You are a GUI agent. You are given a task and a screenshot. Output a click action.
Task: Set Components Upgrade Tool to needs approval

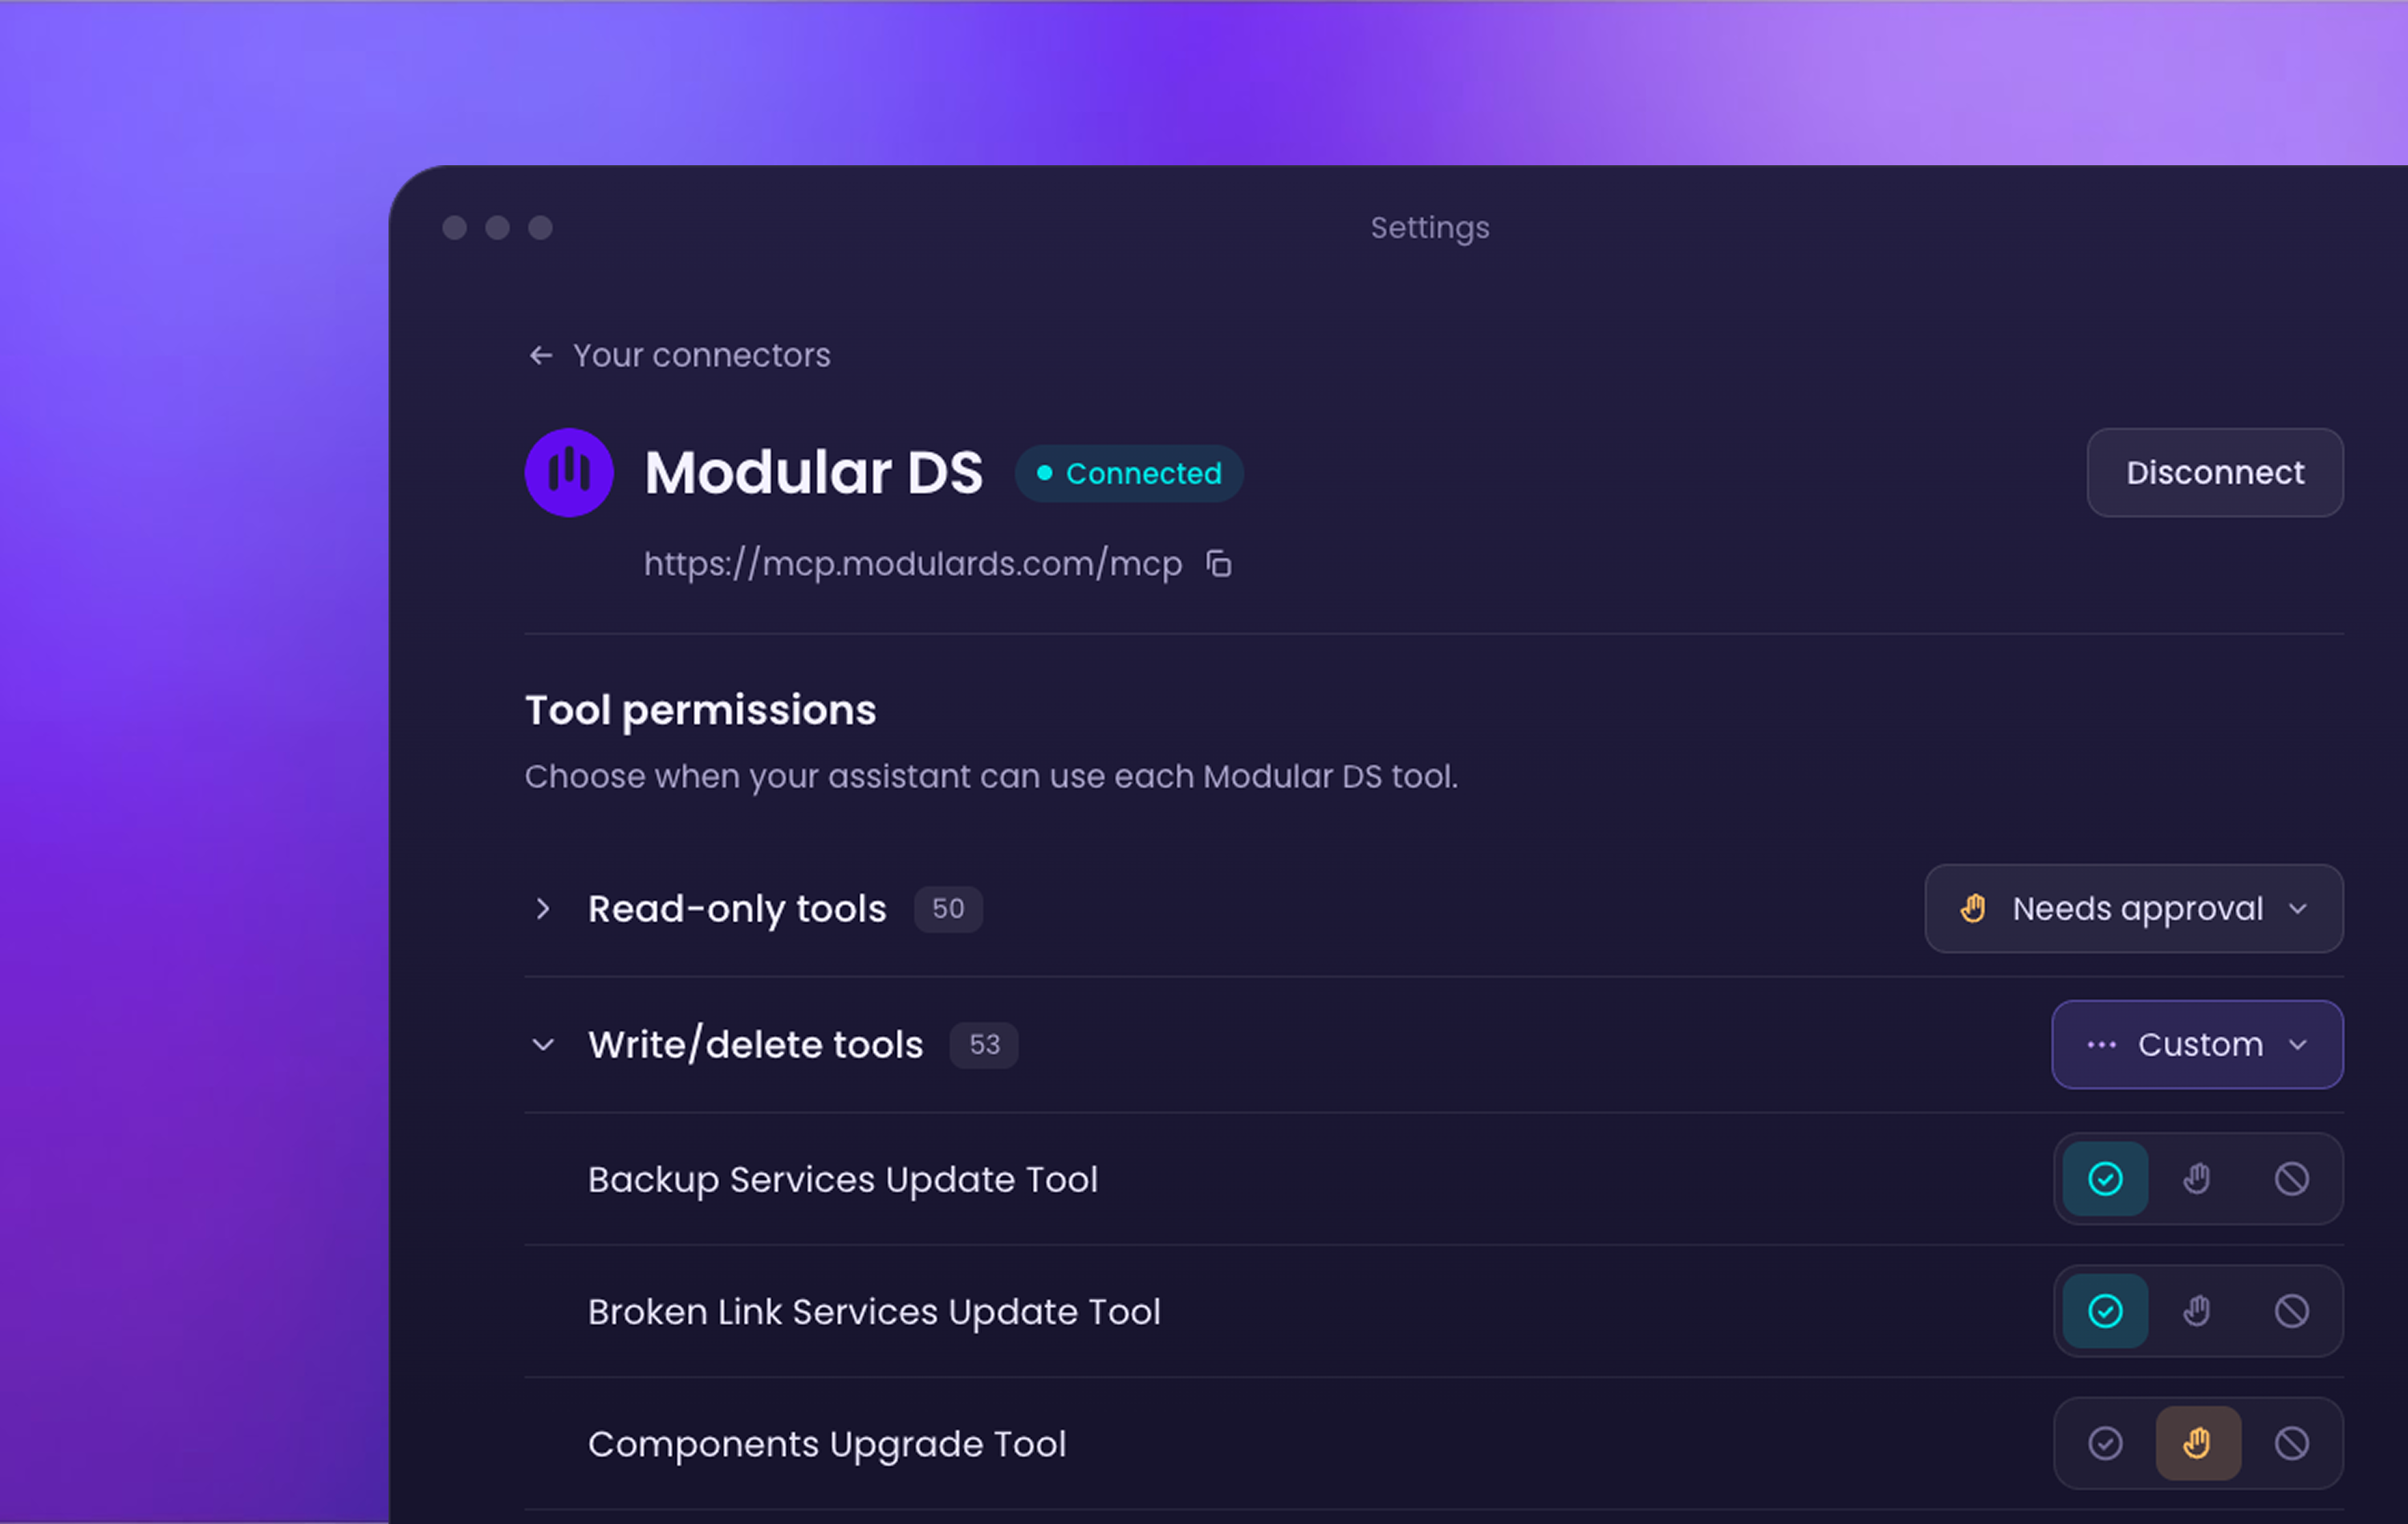pos(2197,1443)
